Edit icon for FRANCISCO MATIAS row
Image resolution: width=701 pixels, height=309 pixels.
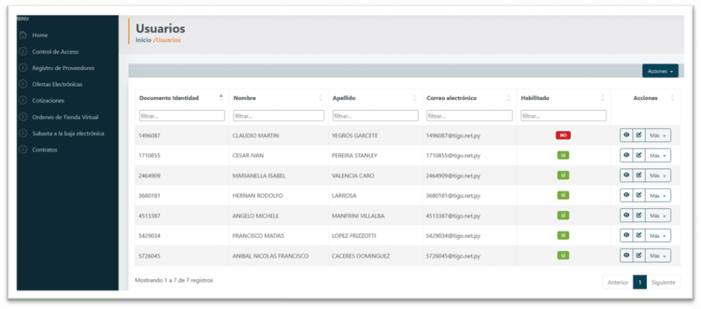pyautogui.click(x=639, y=235)
